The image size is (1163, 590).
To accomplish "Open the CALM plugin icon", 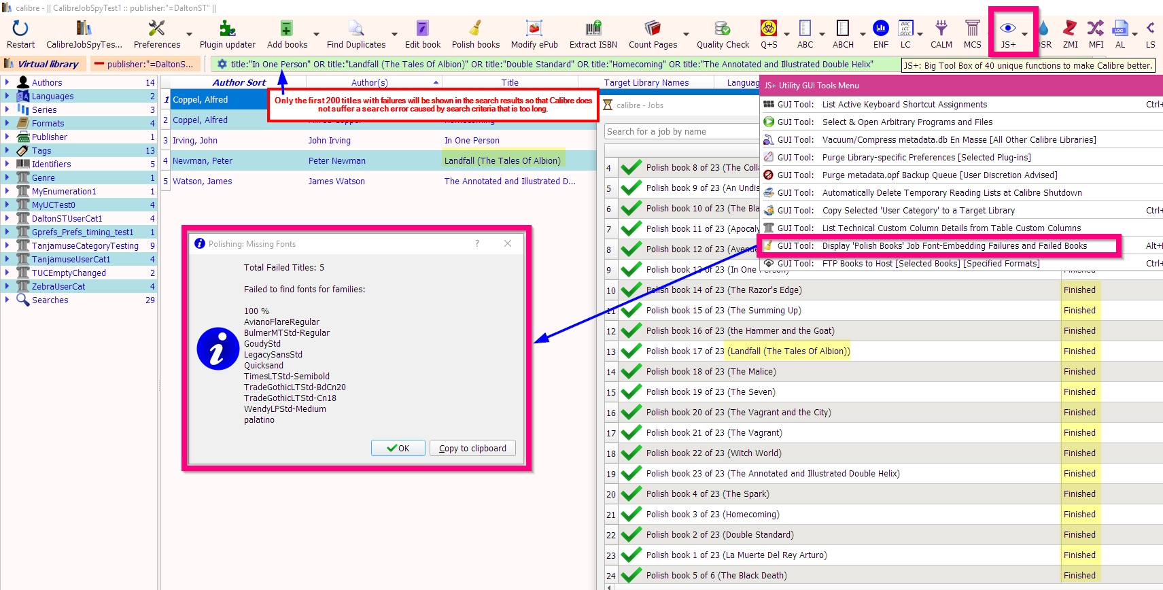I will tap(941, 28).
